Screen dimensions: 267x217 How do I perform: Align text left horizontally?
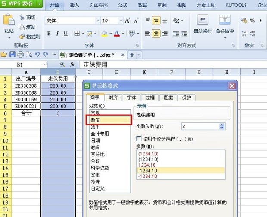pyautogui.click(x=147, y=34)
